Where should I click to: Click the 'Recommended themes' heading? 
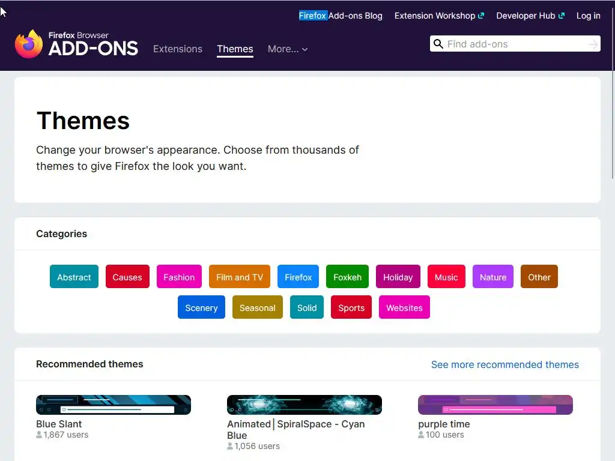click(89, 364)
